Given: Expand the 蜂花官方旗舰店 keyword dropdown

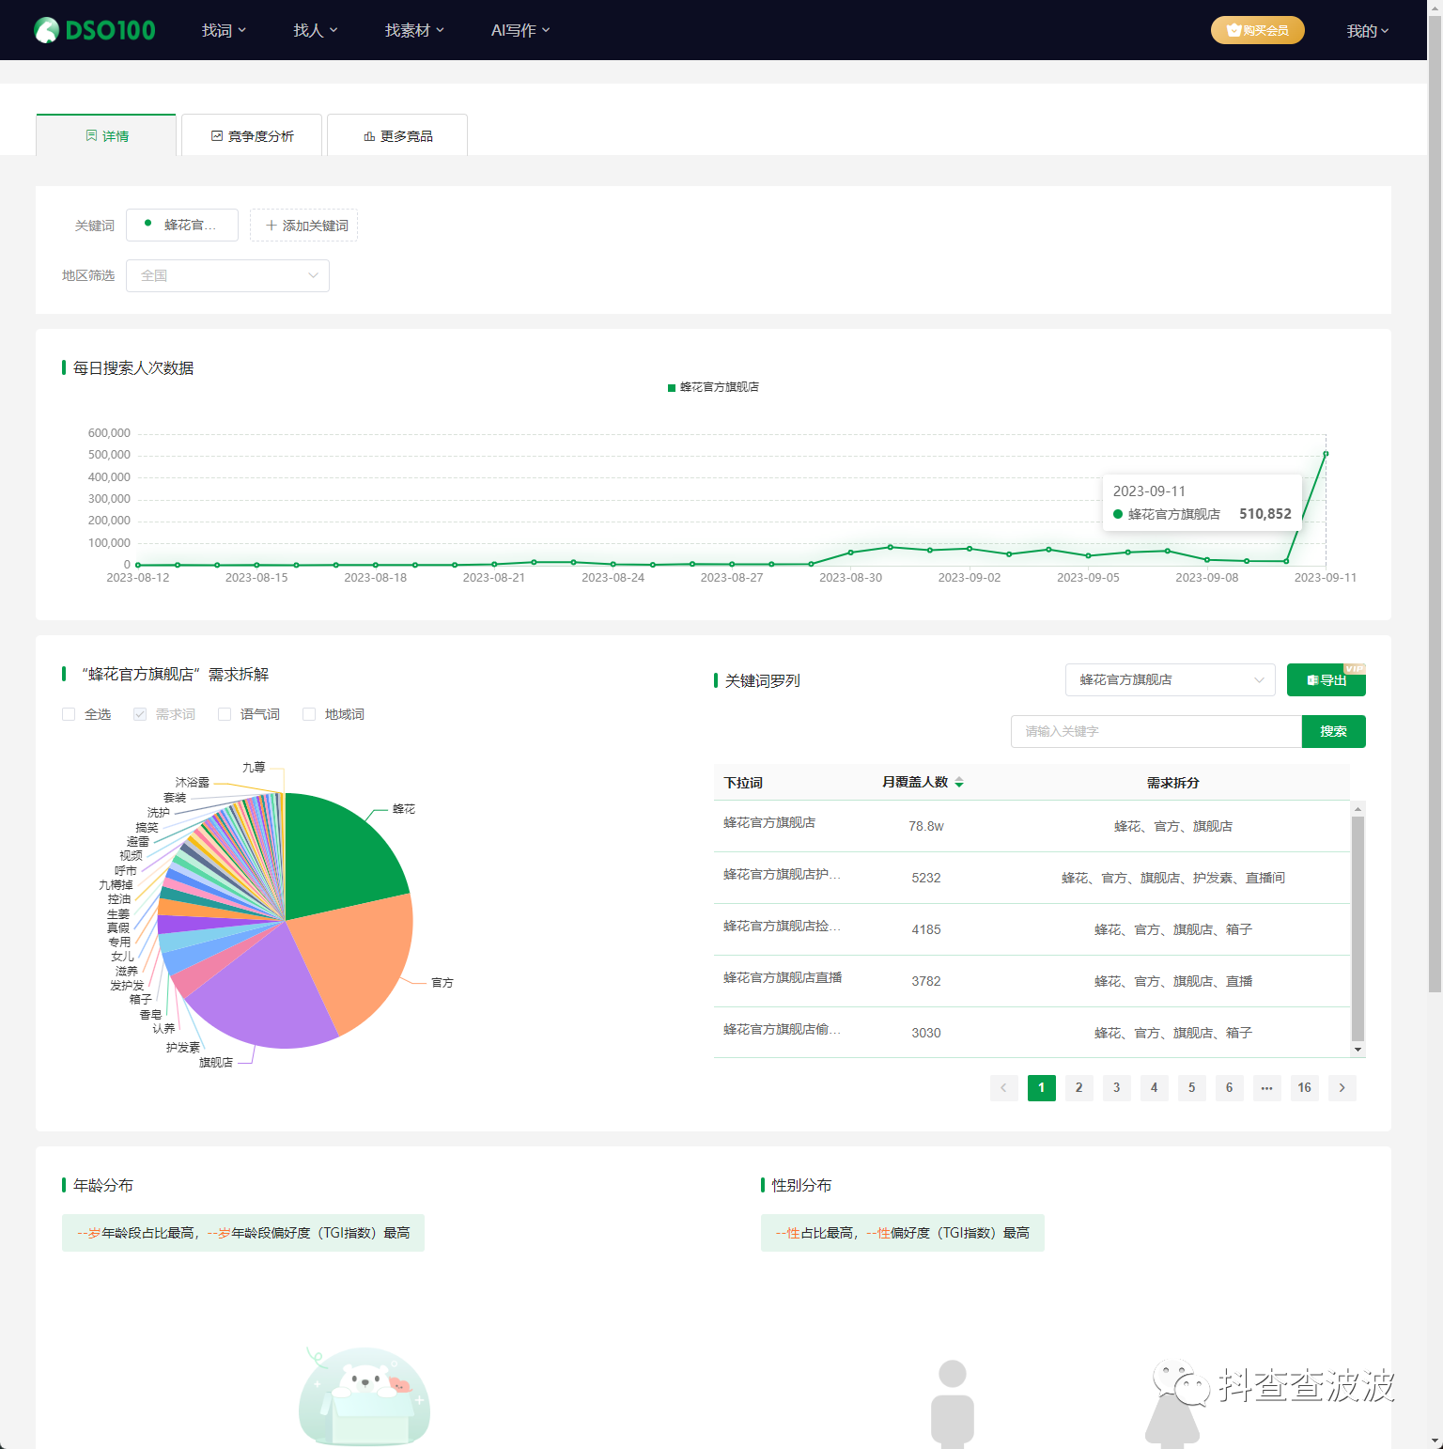Looking at the screenshot, I should pos(1170,680).
